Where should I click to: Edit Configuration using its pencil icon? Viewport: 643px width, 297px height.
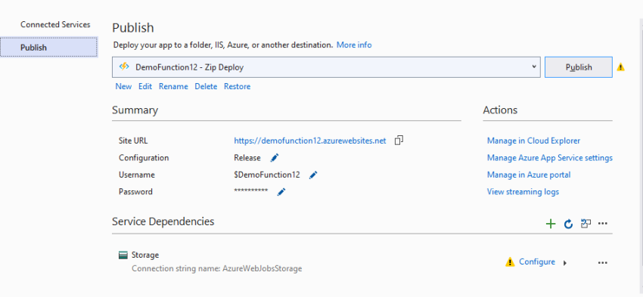click(275, 158)
